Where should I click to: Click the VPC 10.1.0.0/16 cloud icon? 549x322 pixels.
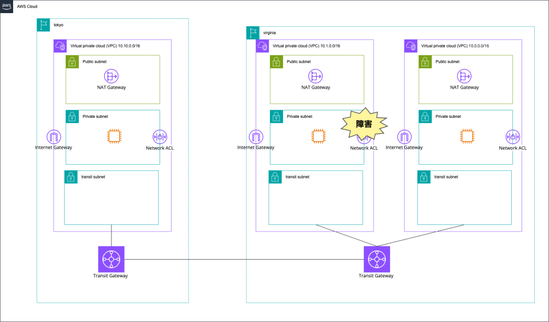click(262, 46)
